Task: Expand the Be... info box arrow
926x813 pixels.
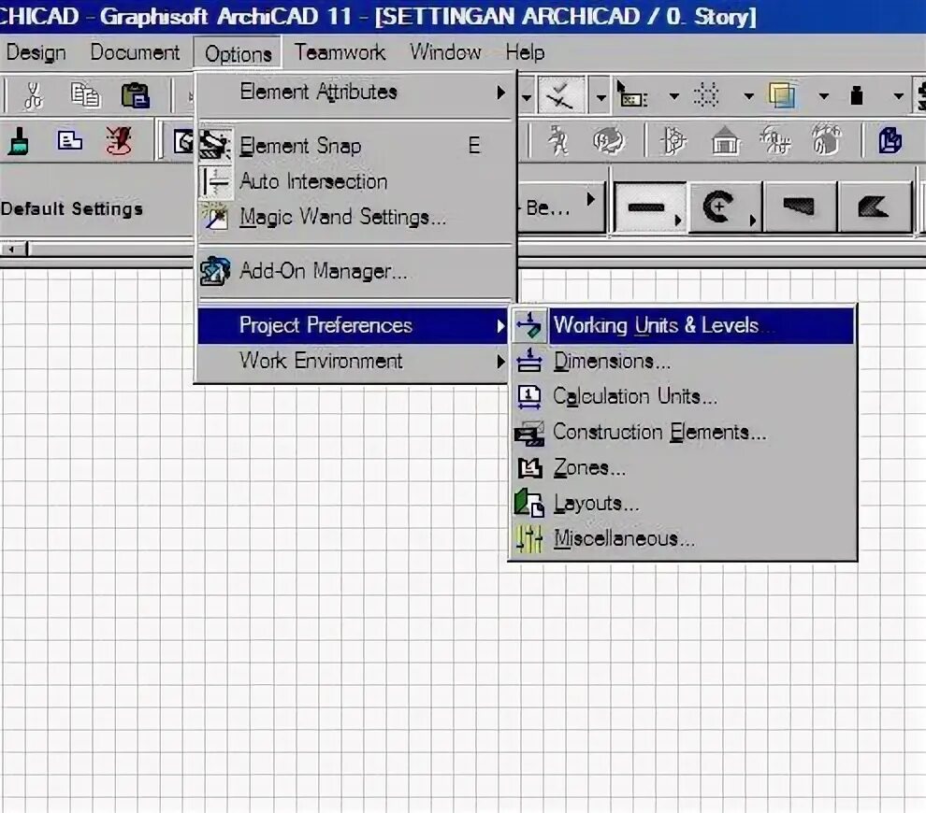Action: click(x=590, y=199)
